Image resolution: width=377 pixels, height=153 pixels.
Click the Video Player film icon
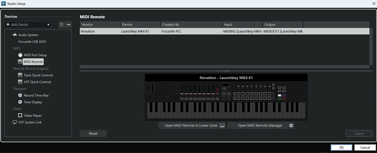tap(20, 115)
